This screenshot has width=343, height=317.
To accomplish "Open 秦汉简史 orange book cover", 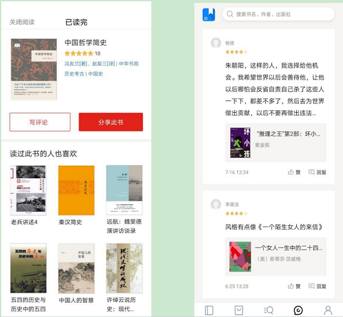I will 76,191.
